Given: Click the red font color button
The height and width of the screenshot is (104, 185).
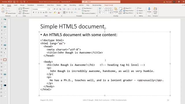Looking at the screenshot, I should pos(59,12).
